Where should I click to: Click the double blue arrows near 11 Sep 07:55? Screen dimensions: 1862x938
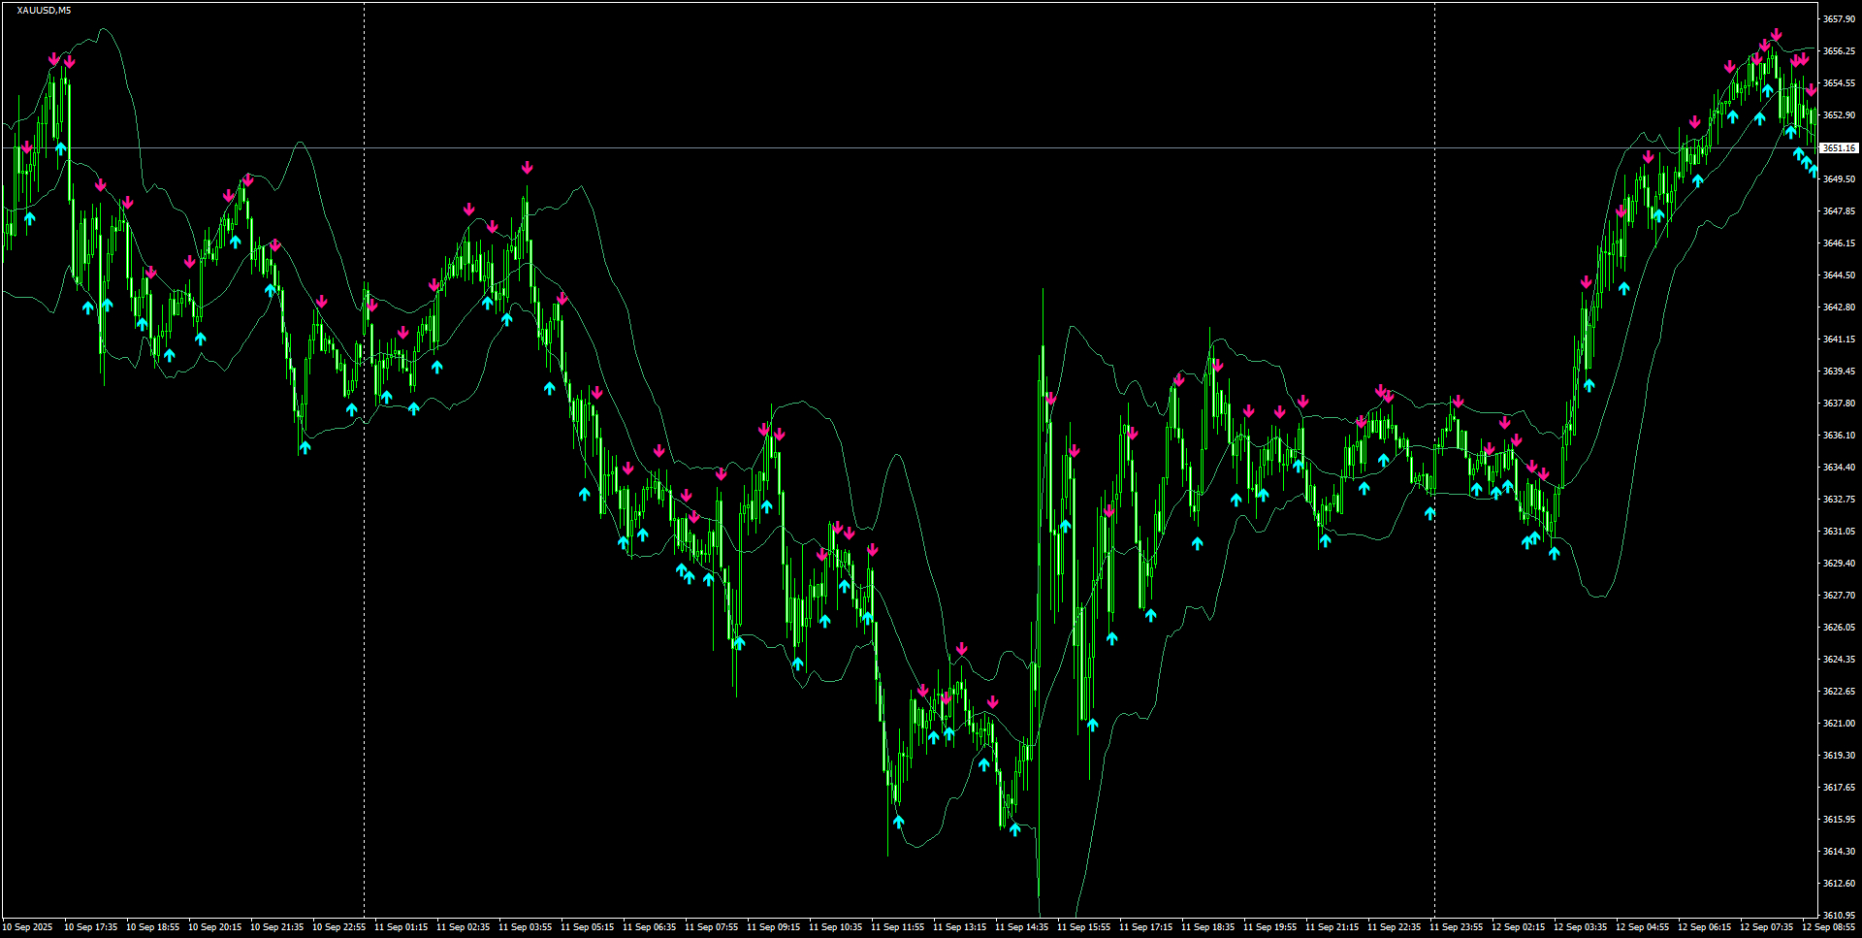tap(686, 575)
